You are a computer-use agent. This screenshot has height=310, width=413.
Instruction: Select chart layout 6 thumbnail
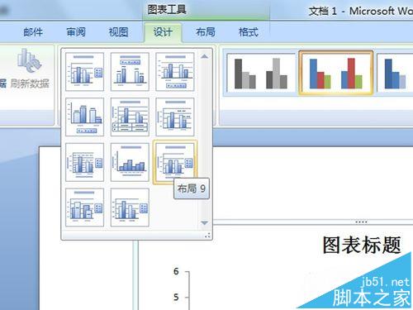pyautogui.click(x=175, y=117)
